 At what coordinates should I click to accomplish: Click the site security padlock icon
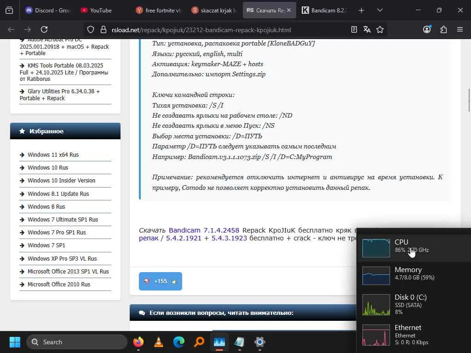(103, 30)
